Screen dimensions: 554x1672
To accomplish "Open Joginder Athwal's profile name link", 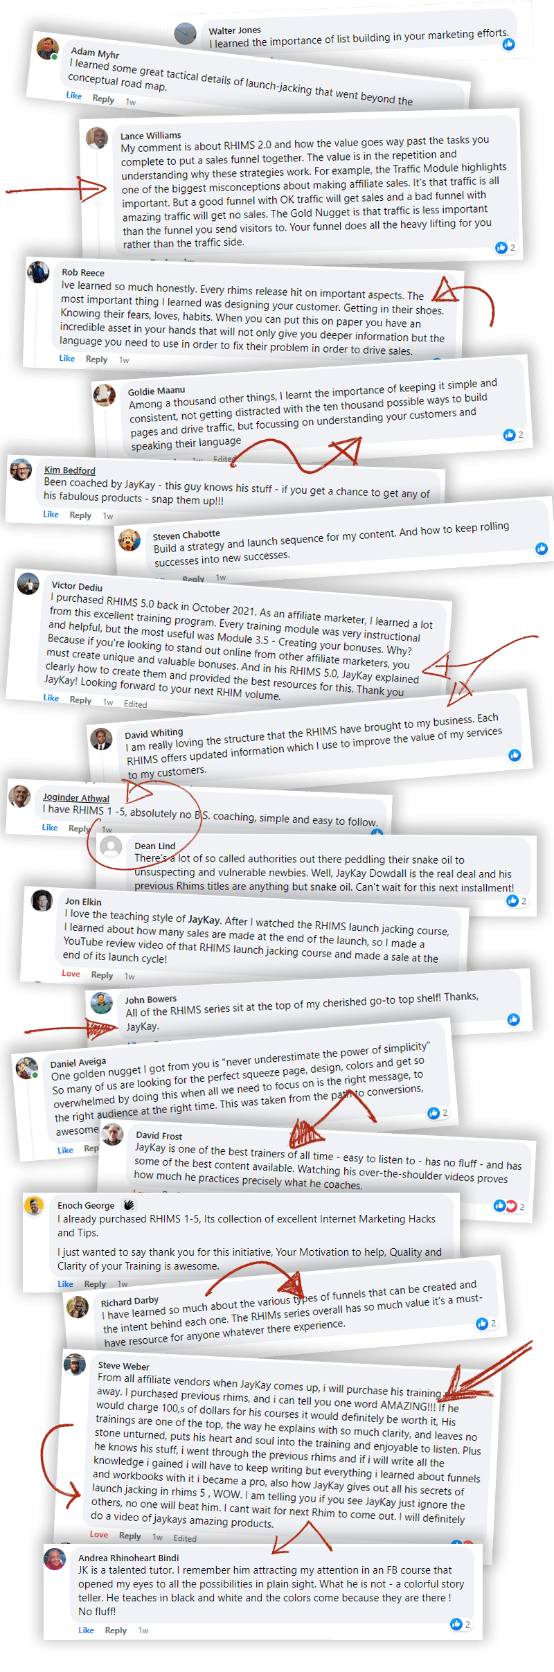I will 76,798.
